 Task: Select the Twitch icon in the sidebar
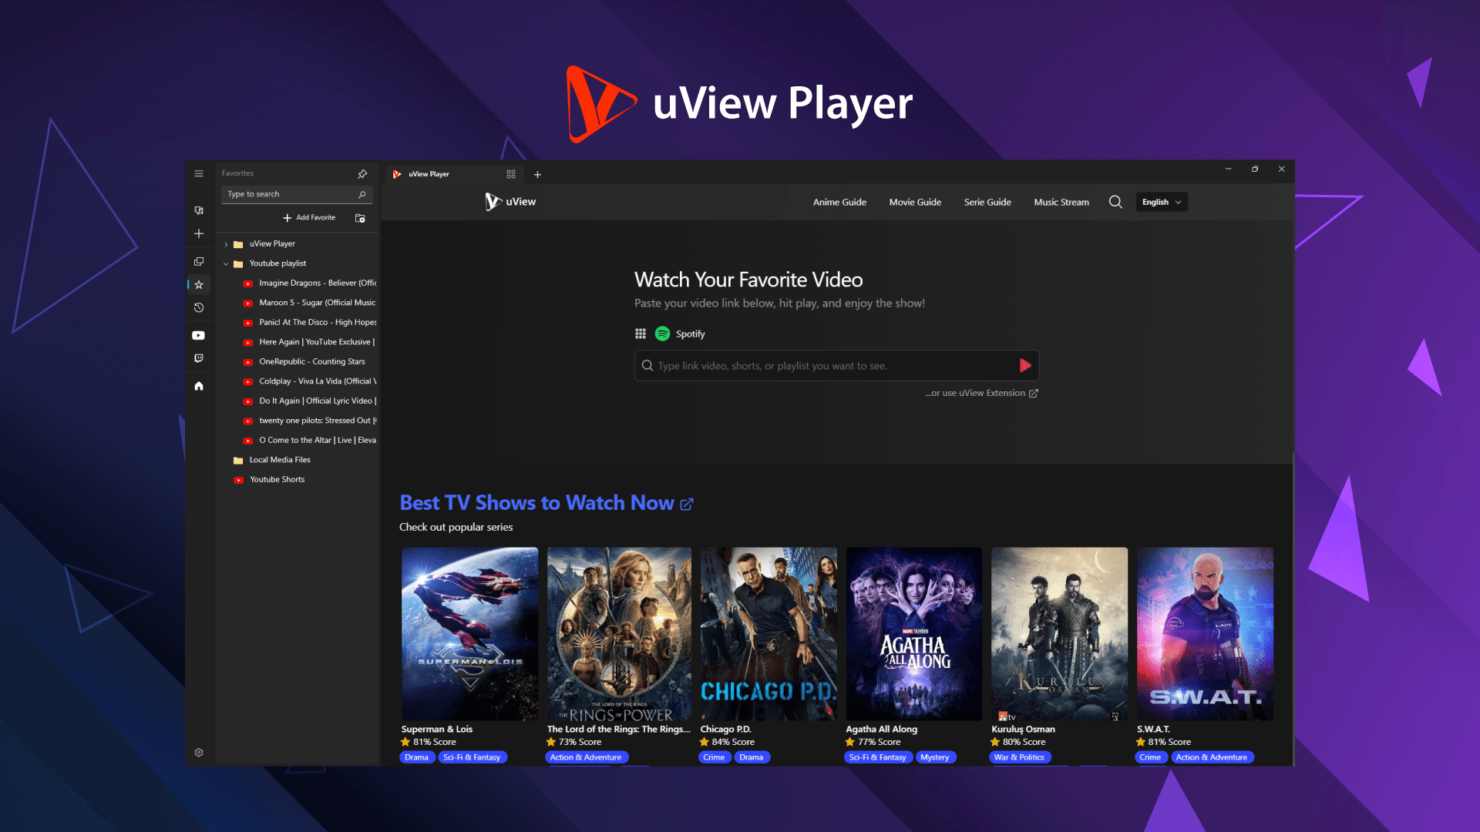coord(198,358)
